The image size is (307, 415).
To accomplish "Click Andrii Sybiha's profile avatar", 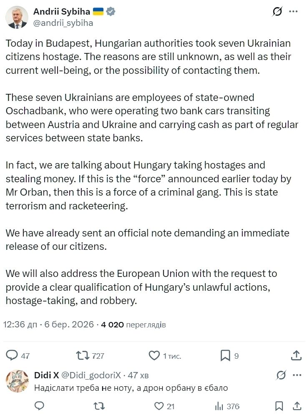I will (x=17, y=17).
